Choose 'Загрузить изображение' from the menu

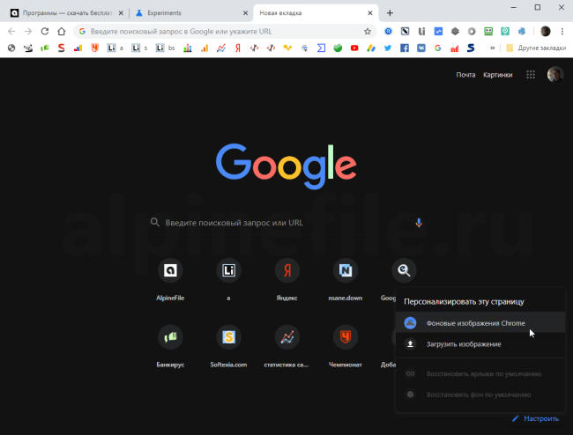pos(480,344)
